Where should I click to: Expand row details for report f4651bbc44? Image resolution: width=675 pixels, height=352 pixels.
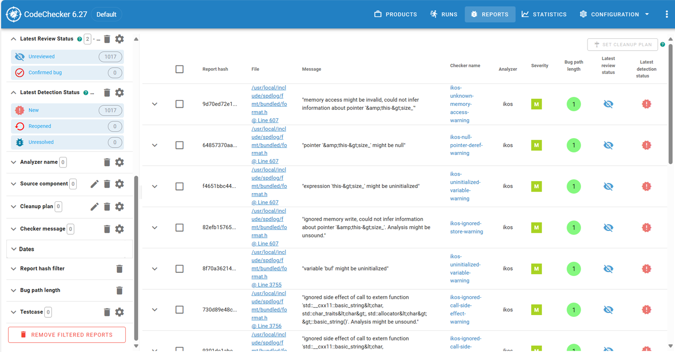155,186
